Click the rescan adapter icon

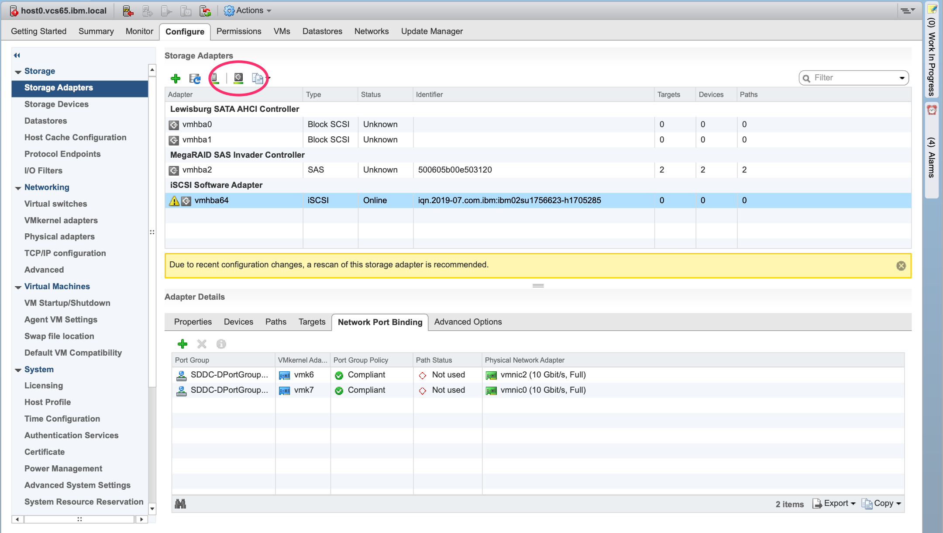pos(238,79)
